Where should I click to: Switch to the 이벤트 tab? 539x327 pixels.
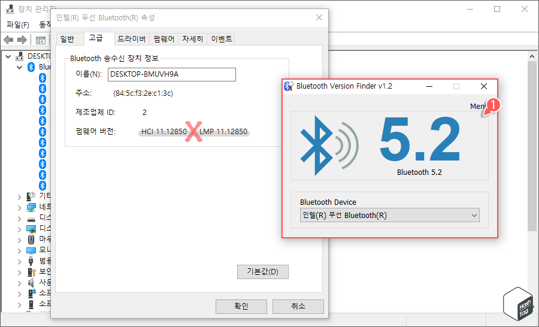(222, 39)
